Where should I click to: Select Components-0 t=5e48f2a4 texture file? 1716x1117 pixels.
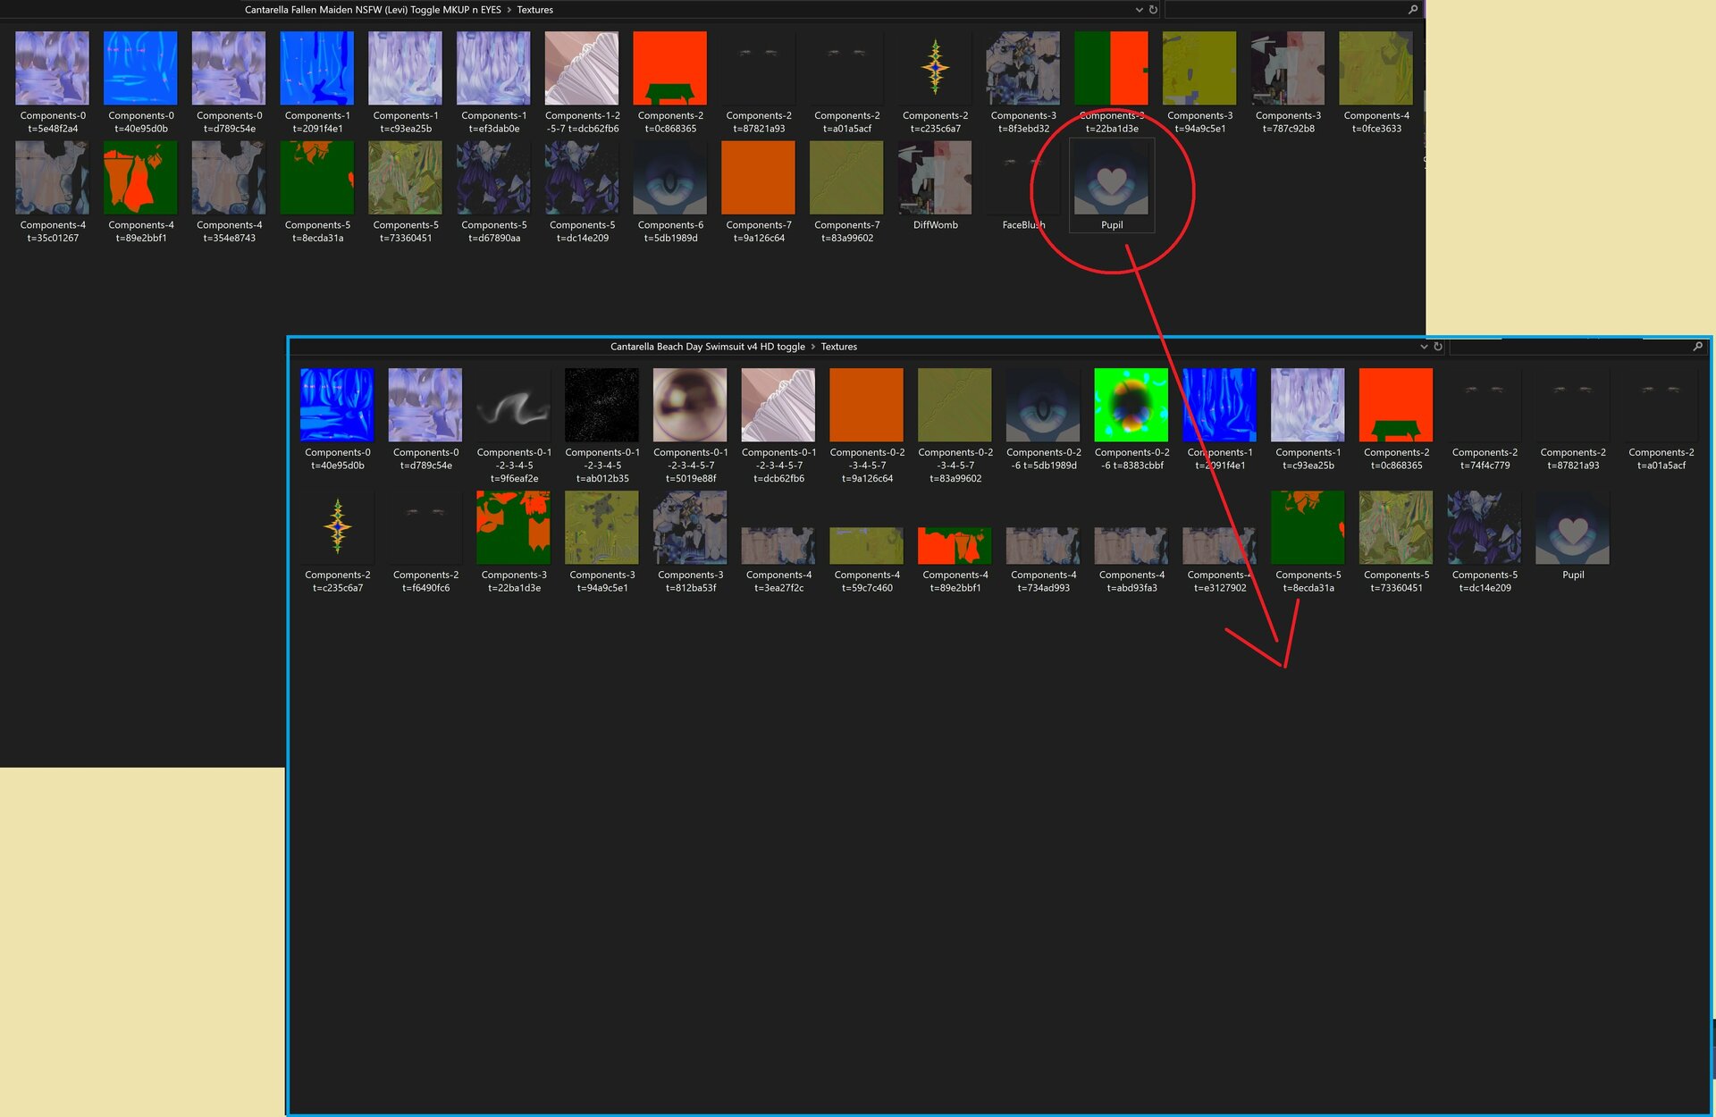tap(53, 82)
